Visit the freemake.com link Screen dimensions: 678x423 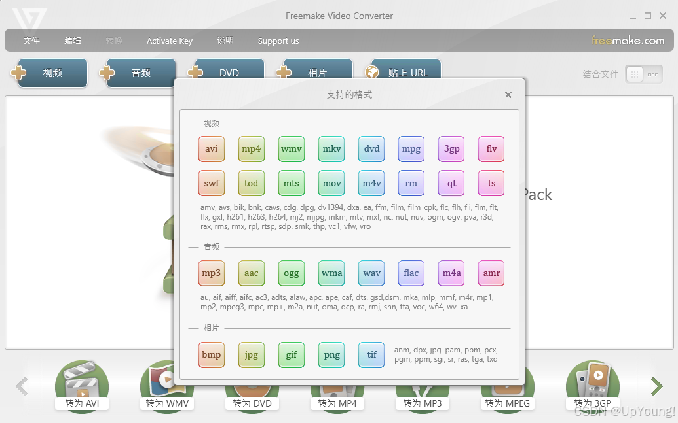[x=628, y=41]
